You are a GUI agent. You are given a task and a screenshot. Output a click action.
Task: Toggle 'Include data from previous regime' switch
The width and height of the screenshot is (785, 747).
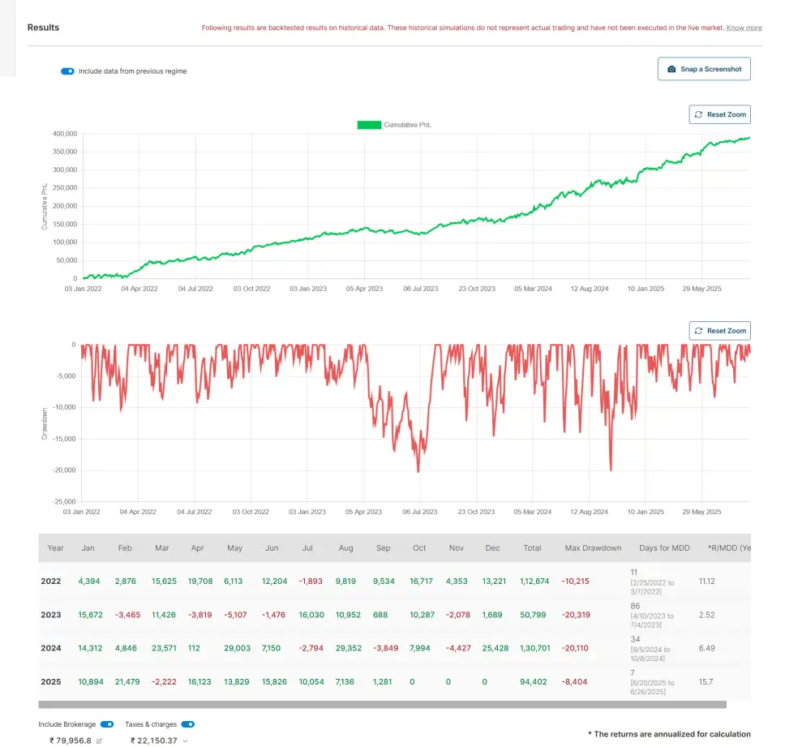point(67,71)
